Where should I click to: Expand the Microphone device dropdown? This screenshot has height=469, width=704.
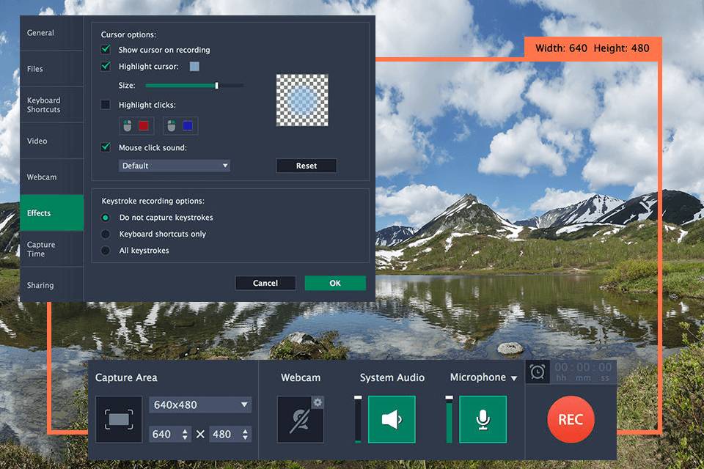point(513,377)
